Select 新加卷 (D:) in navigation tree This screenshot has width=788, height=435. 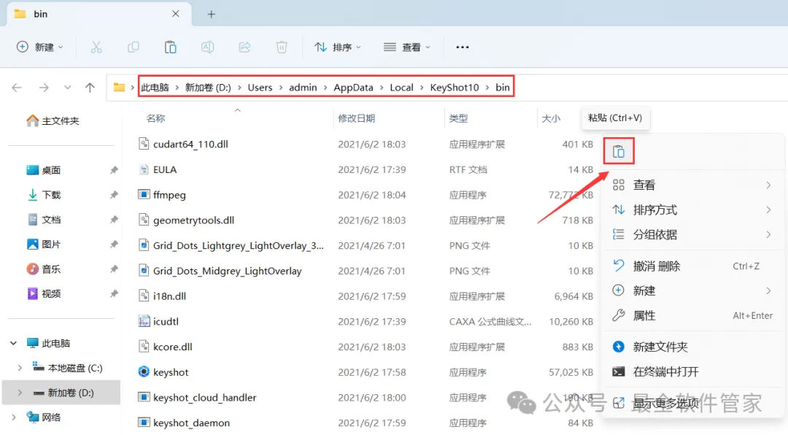pos(61,393)
